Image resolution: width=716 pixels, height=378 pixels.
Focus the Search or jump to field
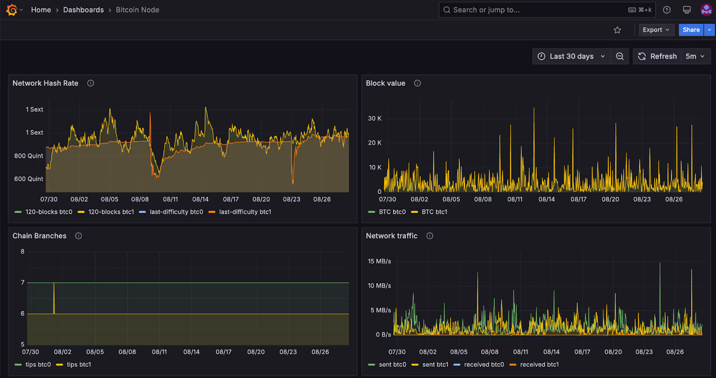pyautogui.click(x=547, y=10)
